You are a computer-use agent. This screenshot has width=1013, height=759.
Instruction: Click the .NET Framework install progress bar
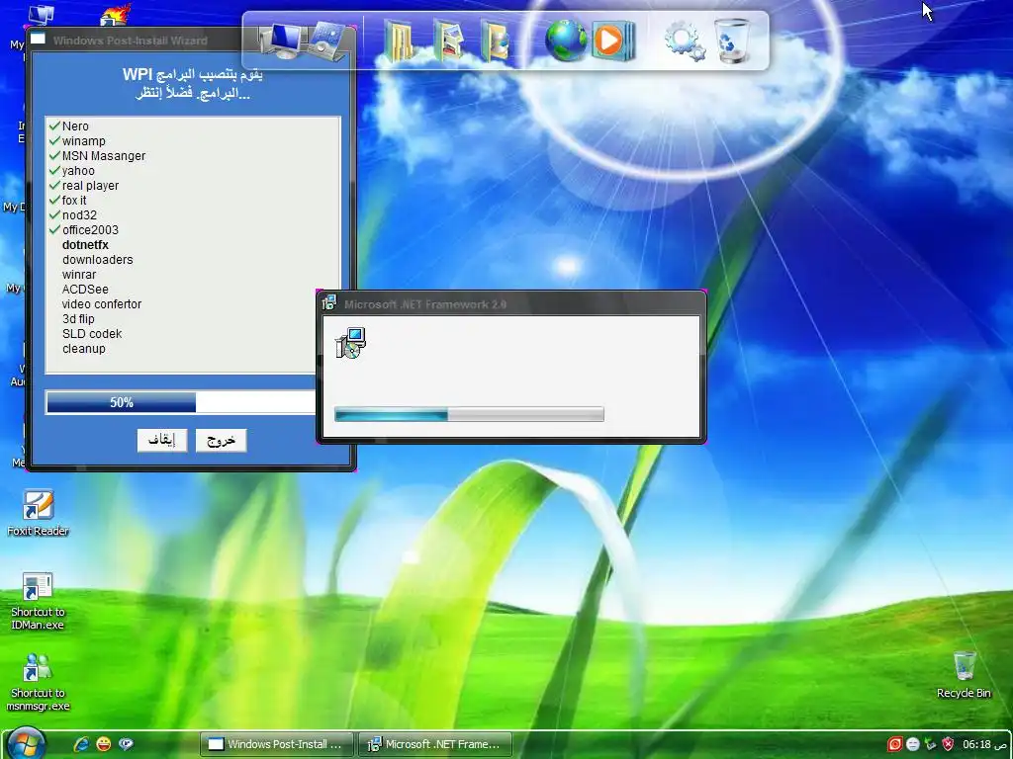(469, 414)
